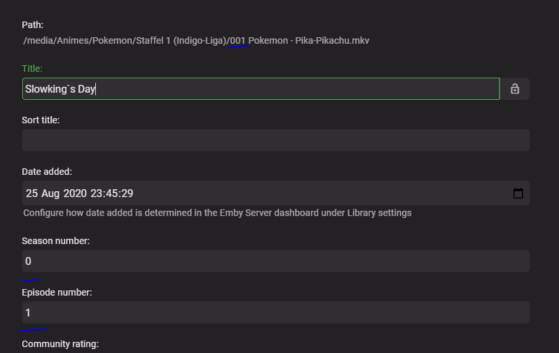This screenshot has height=353, width=559.
Task: Click the green "Title:" label
Action: pos(32,69)
